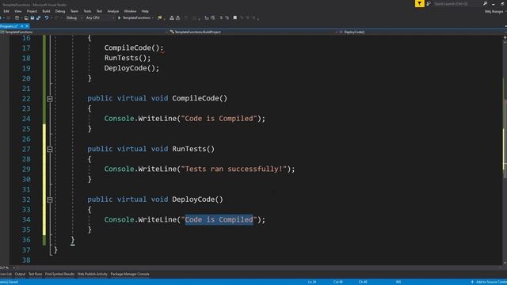Open the Debug configuration dropdown

[74, 18]
